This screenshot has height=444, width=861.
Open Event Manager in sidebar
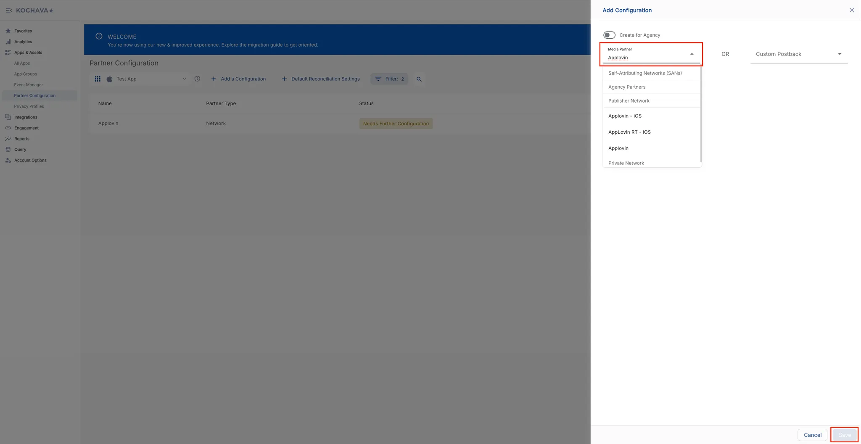pos(29,85)
